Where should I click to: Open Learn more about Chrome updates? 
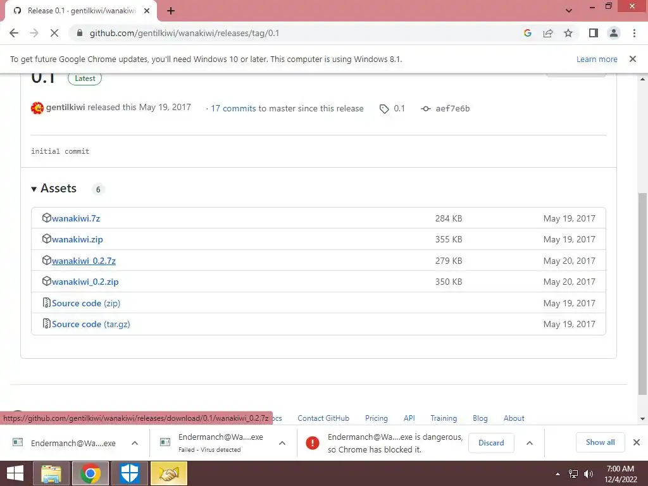(597, 59)
